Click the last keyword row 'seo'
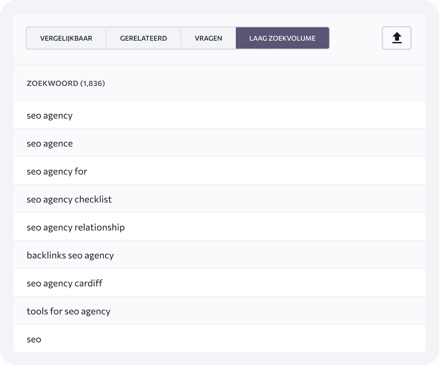This screenshot has width=439, height=365. click(x=219, y=338)
